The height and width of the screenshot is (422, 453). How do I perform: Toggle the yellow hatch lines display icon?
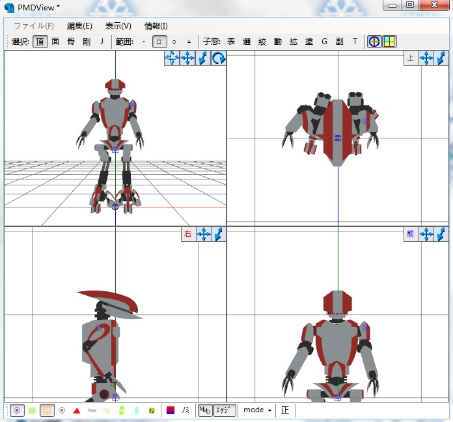tap(107, 410)
